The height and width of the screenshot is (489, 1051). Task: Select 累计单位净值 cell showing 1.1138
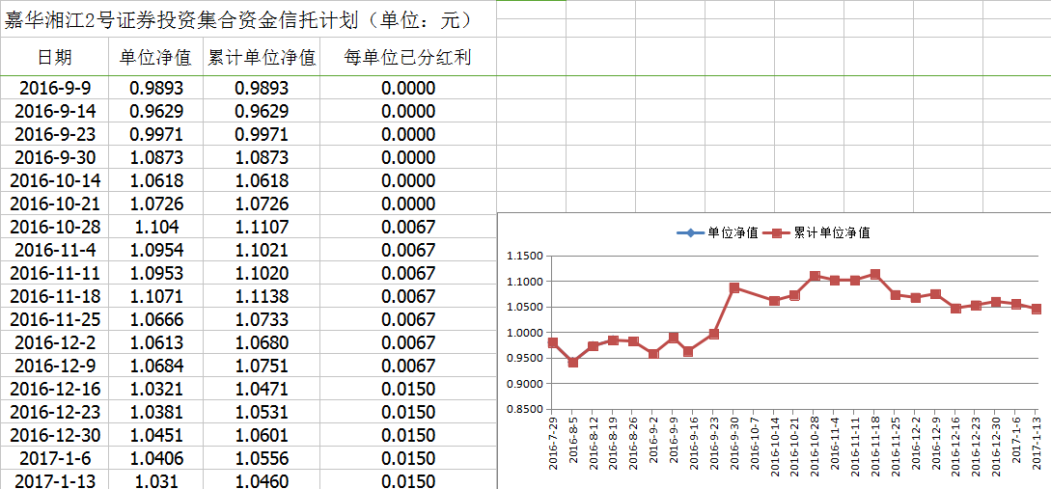(262, 297)
